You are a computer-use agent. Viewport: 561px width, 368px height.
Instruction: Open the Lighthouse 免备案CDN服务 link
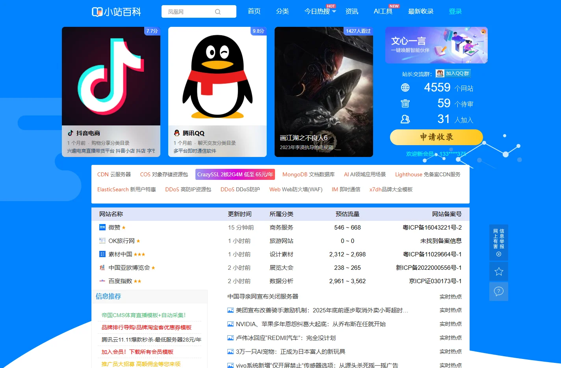(x=428, y=174)
